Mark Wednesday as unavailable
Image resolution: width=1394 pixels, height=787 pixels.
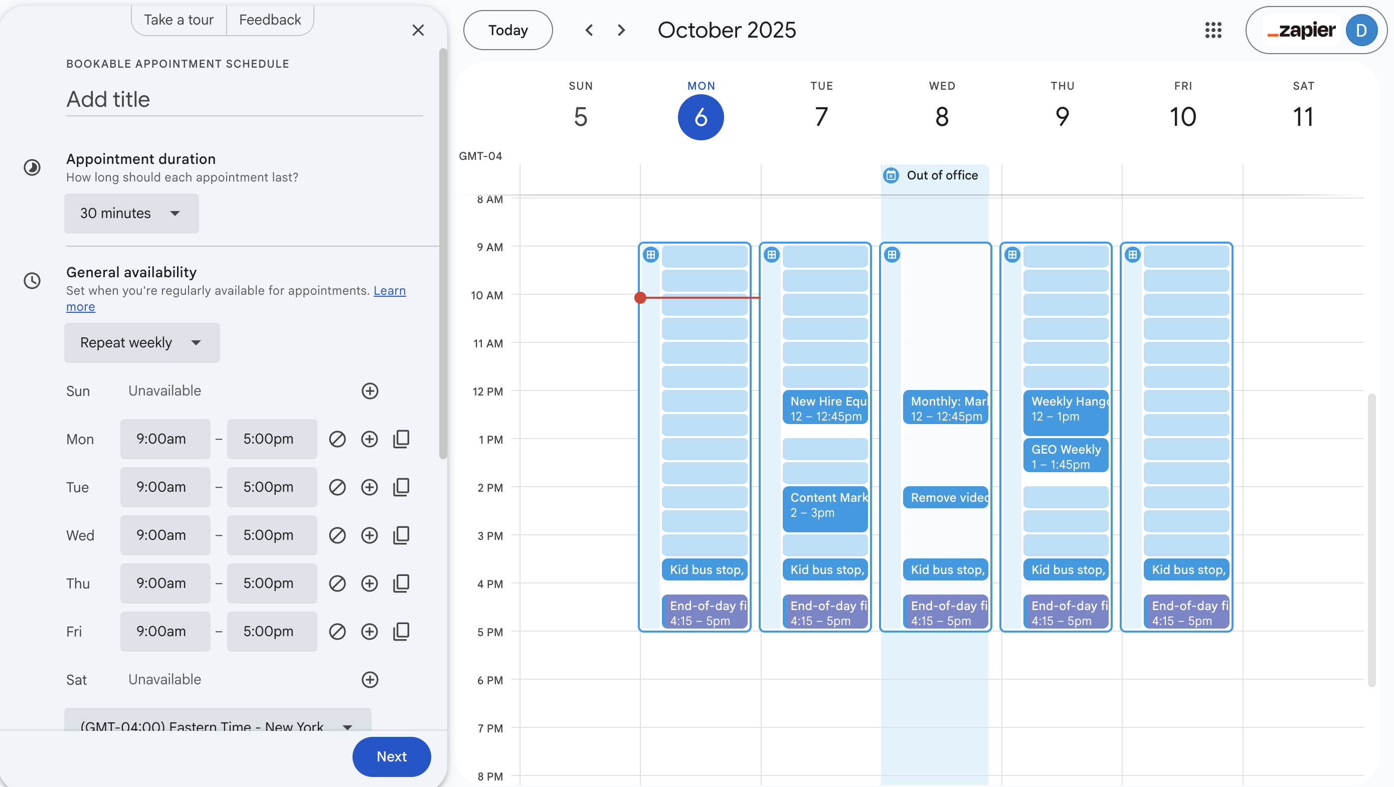337,535
